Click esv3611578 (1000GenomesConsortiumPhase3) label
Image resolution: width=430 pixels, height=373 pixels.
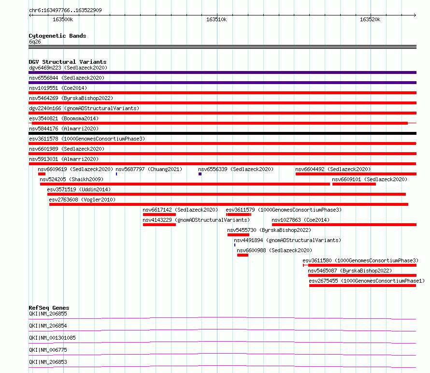pos(87,139)
